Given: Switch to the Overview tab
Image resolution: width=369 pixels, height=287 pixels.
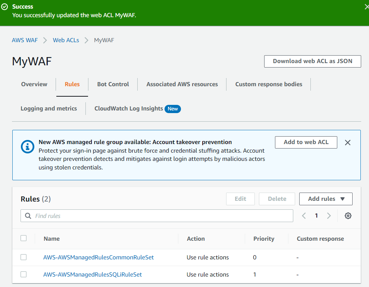Looking at the screenshot, I should 34,84.
